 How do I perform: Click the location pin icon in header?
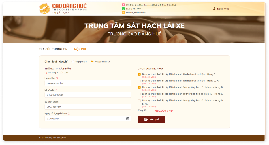point(123,5)
